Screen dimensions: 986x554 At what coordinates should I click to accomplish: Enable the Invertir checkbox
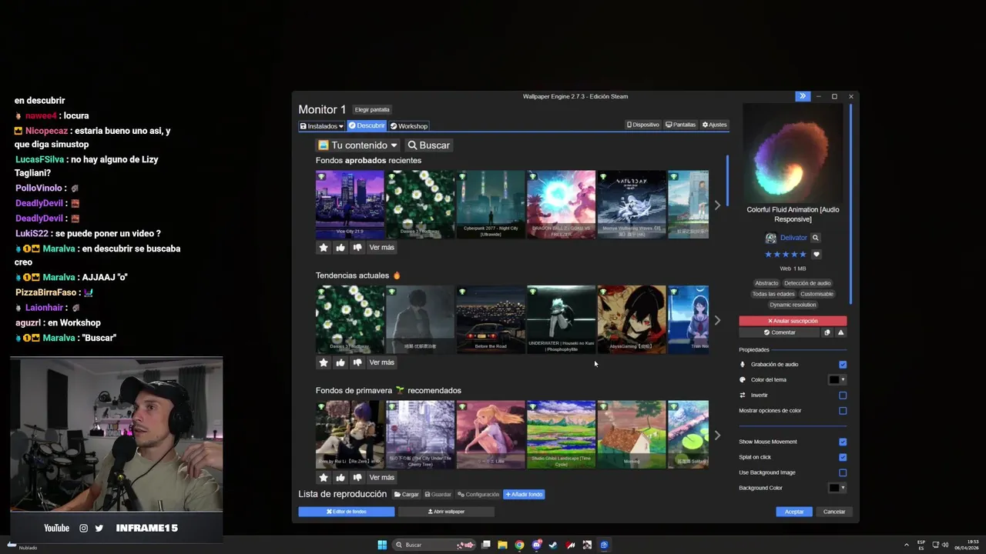tap(843, 395)
